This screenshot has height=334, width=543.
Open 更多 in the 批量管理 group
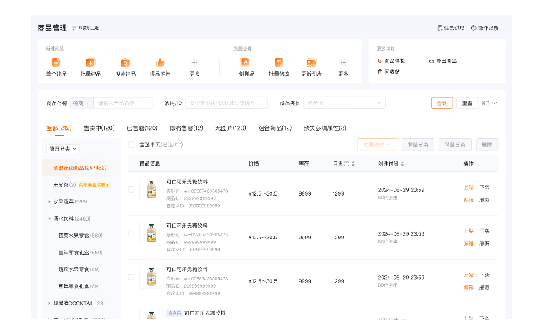[x=343, y=63]
